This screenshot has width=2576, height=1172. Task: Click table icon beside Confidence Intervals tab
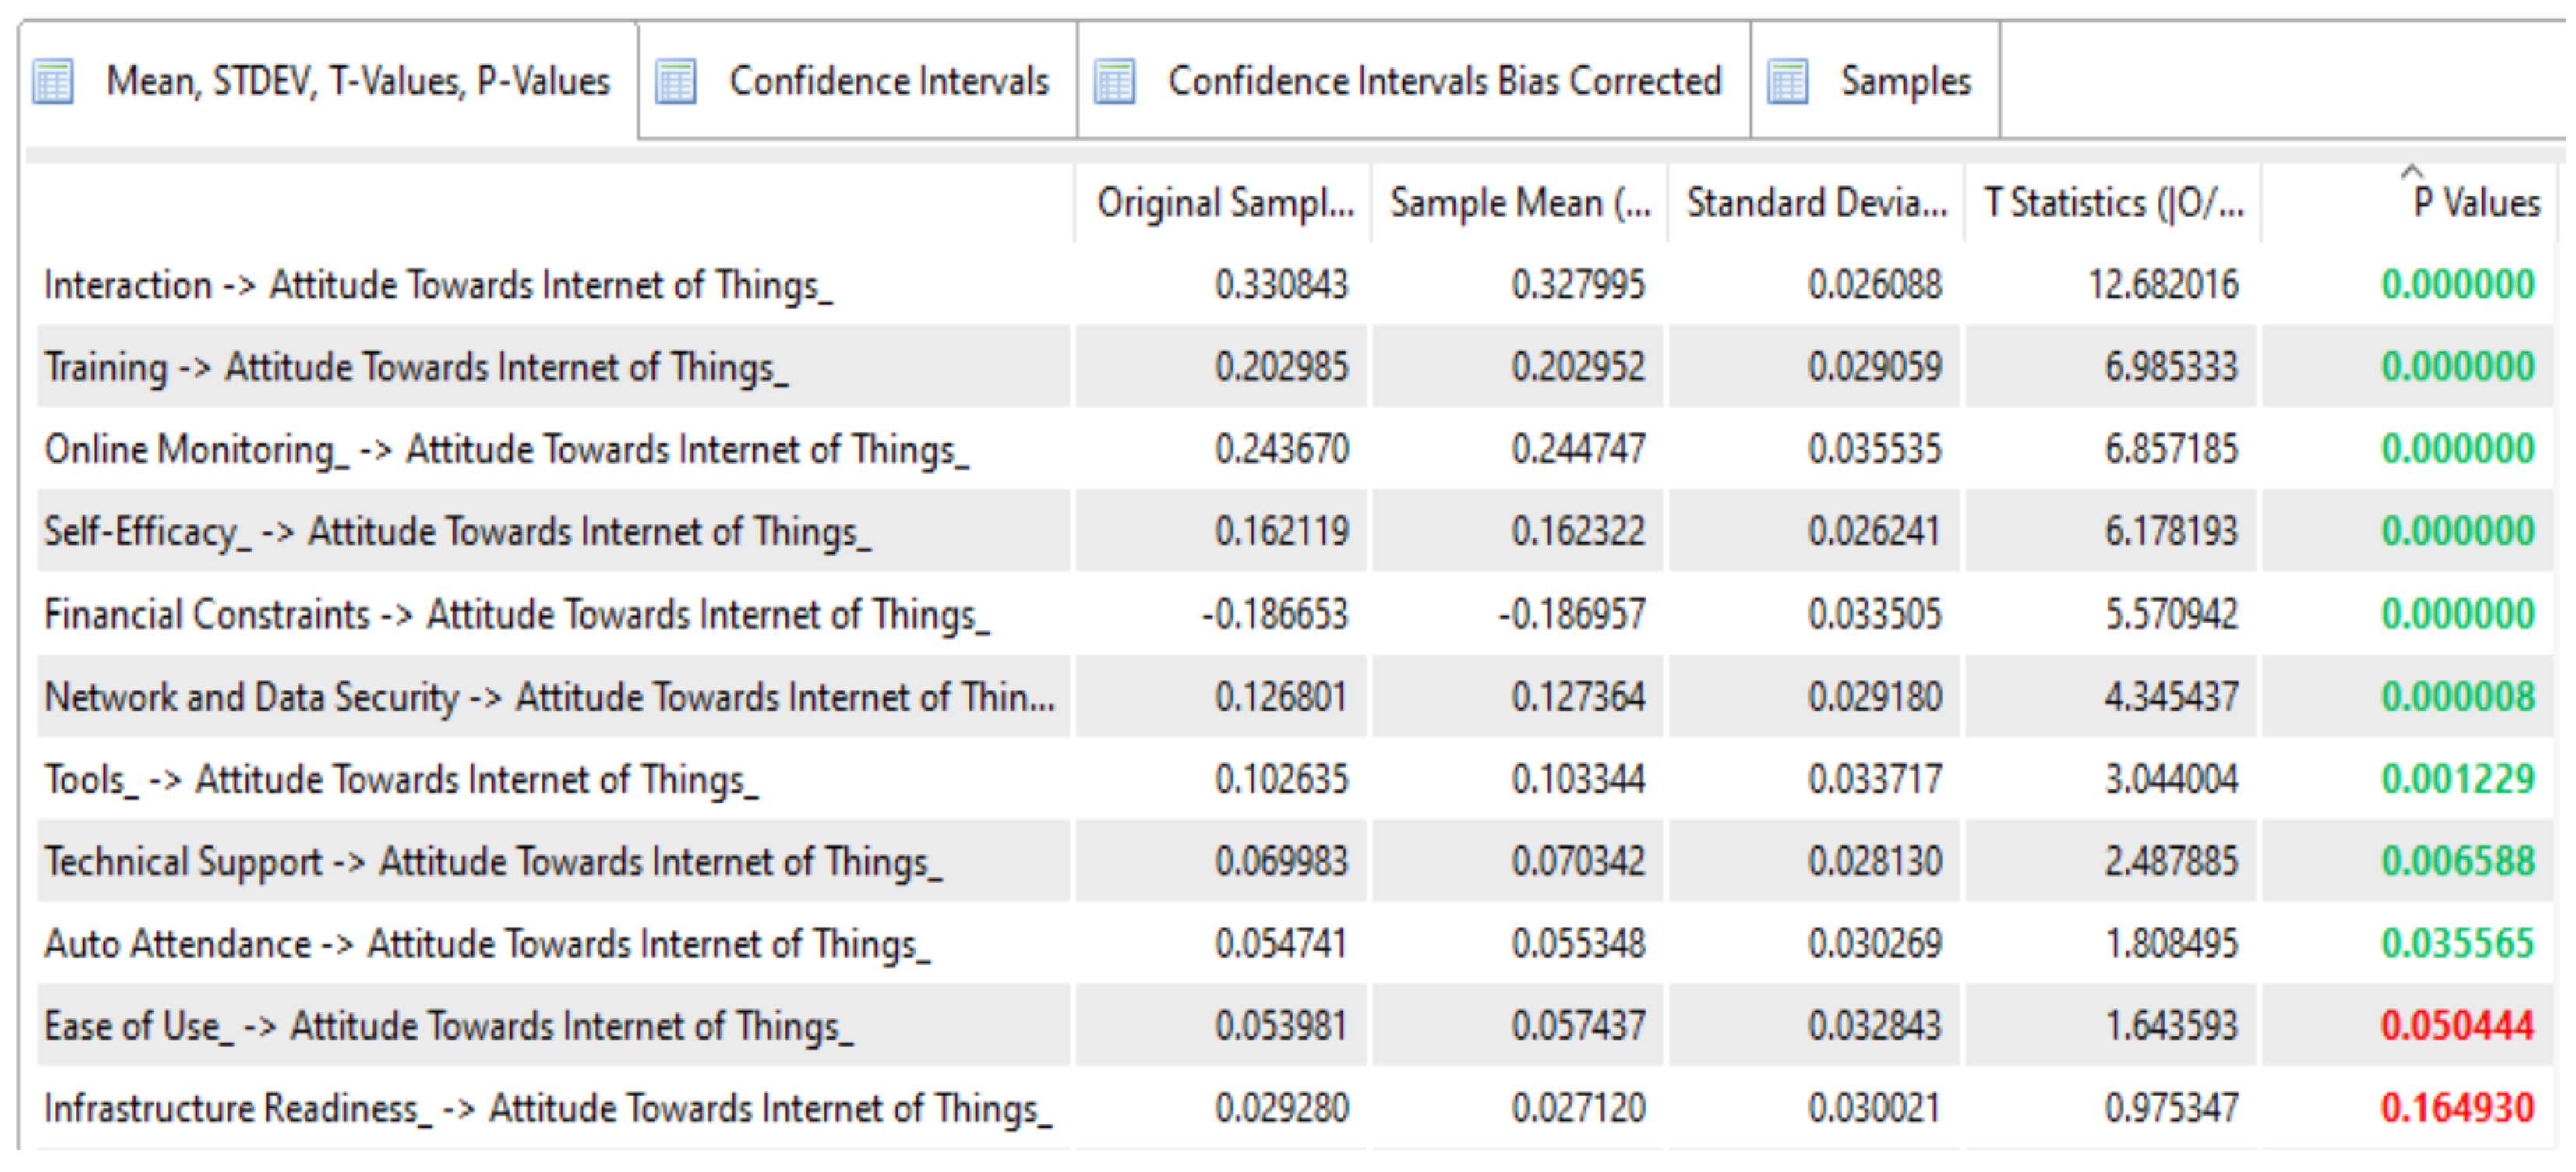point(675,82)
